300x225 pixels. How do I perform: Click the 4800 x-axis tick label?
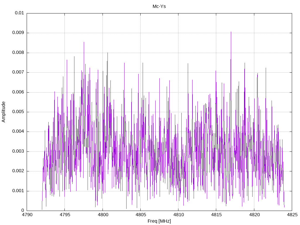coord(103,215)
